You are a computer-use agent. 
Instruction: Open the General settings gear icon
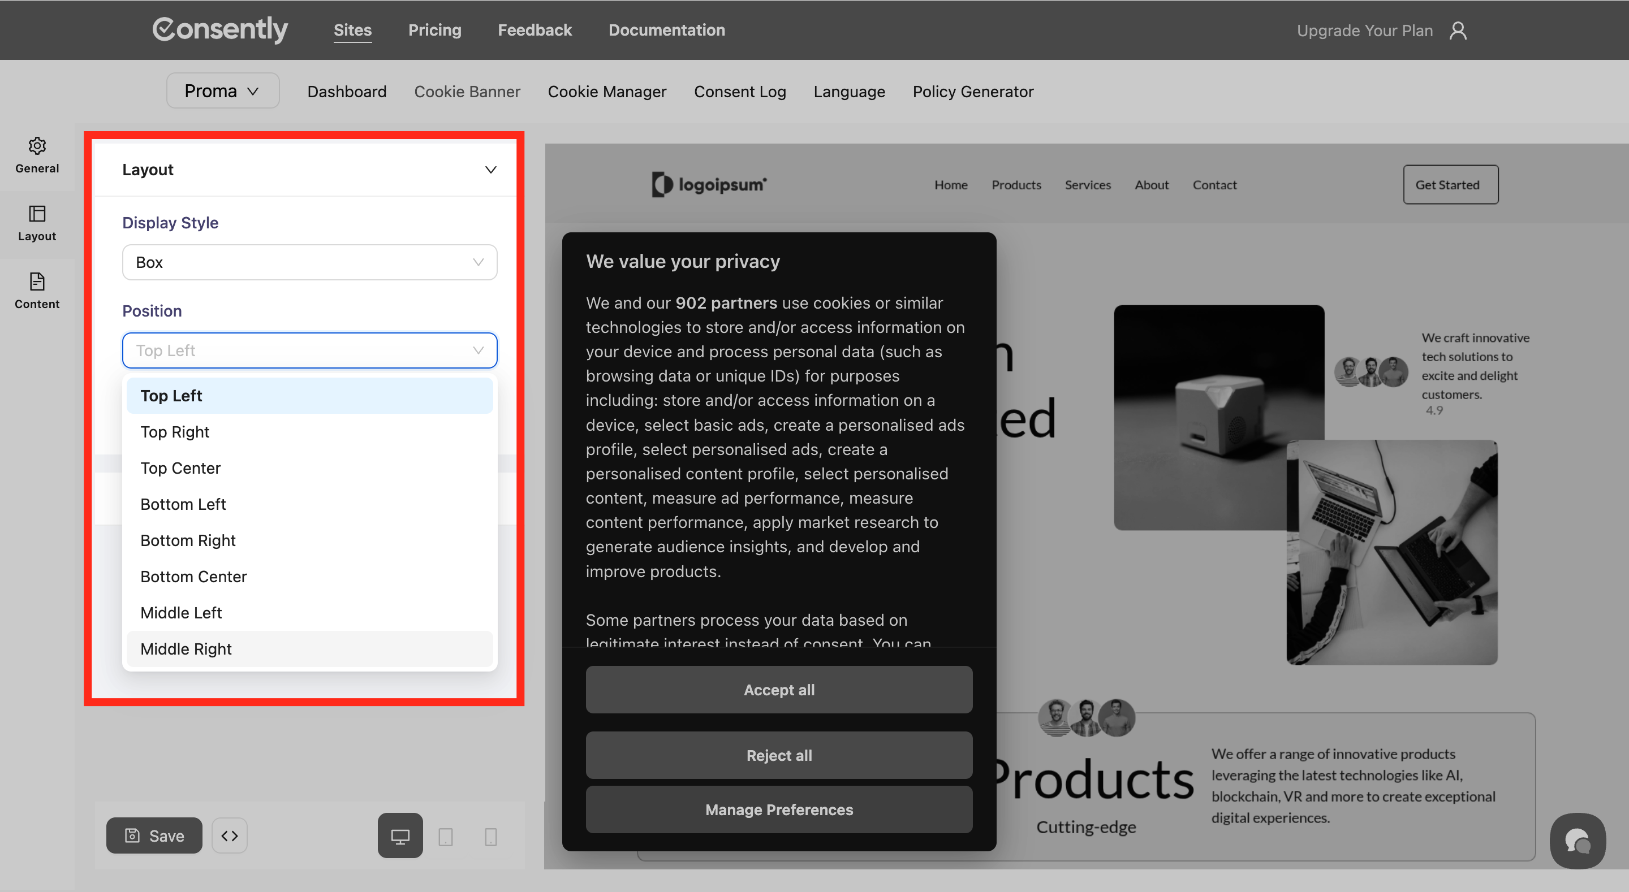[37, 146]
